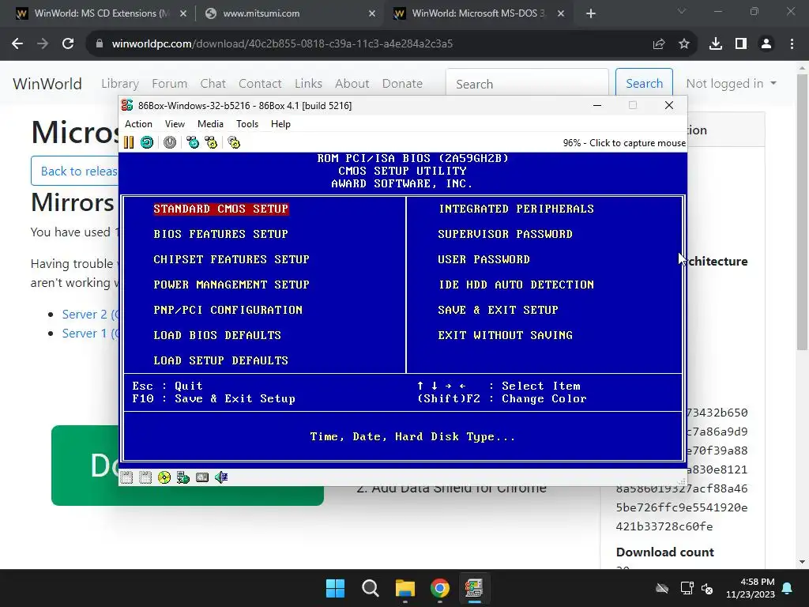This screenshot has height=607, width=809.
Task: Select STANDARD CMOS SETUP in BIOS
Action: [x=221, y=209]
